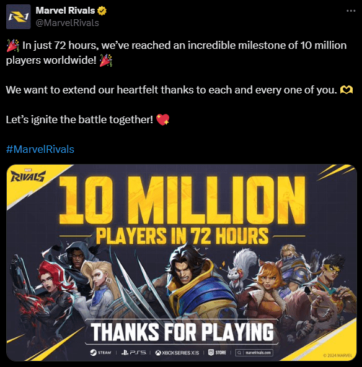Click the marvelrivals.com search box graphic

click(x=254, y=353)
